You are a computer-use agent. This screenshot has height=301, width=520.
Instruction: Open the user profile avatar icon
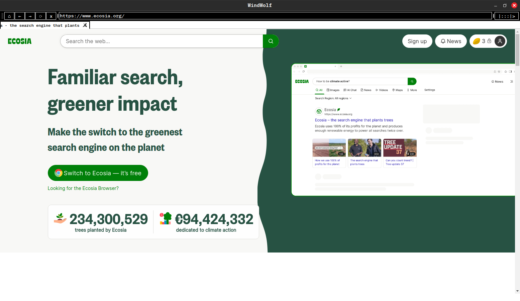(x=500, y=41)
